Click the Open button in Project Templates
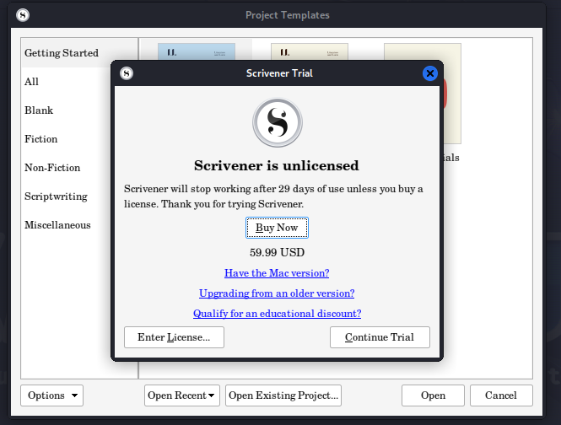 click(433, 395)
